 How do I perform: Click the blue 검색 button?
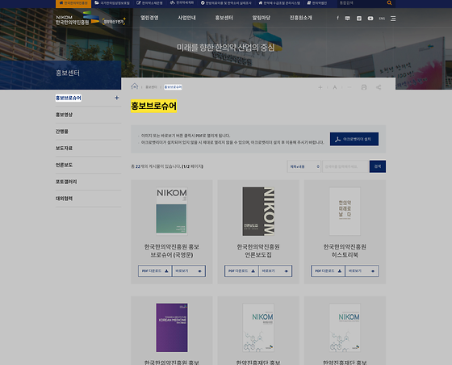pos(378,166)
